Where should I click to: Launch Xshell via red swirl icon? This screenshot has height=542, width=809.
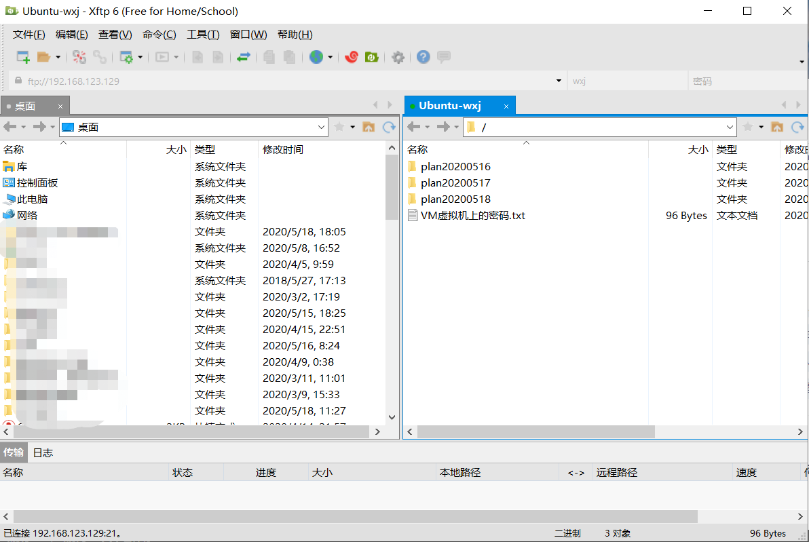[x=352, y=57]
